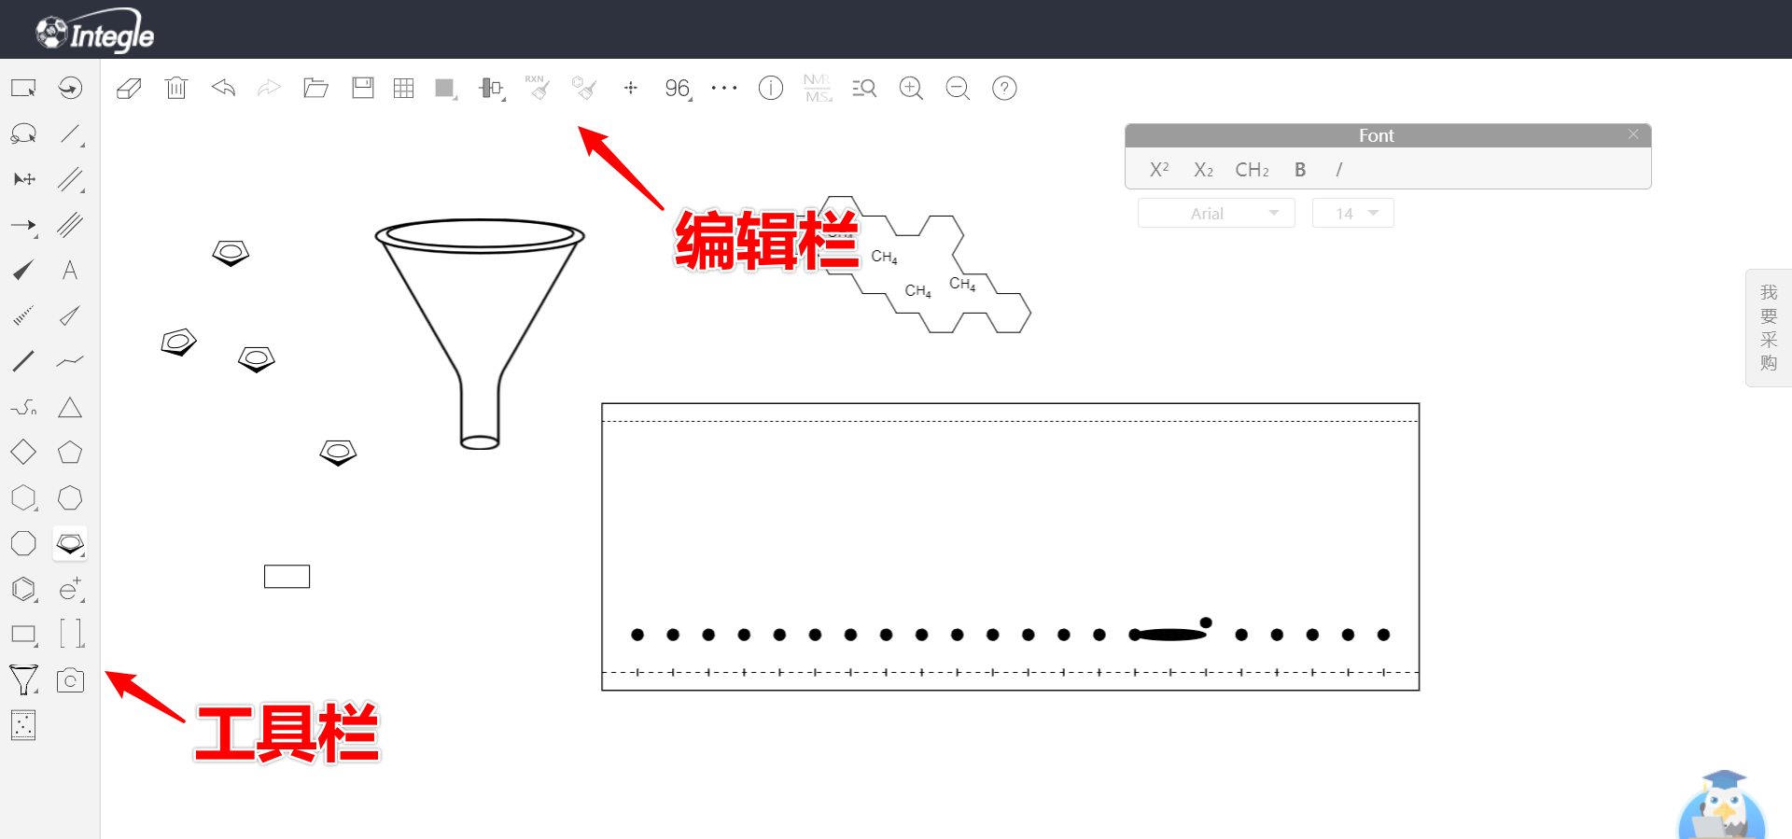Toggle italic formatting in Font panel
The width and height of the screenshot is (1792, 839).
[1339, 170]
